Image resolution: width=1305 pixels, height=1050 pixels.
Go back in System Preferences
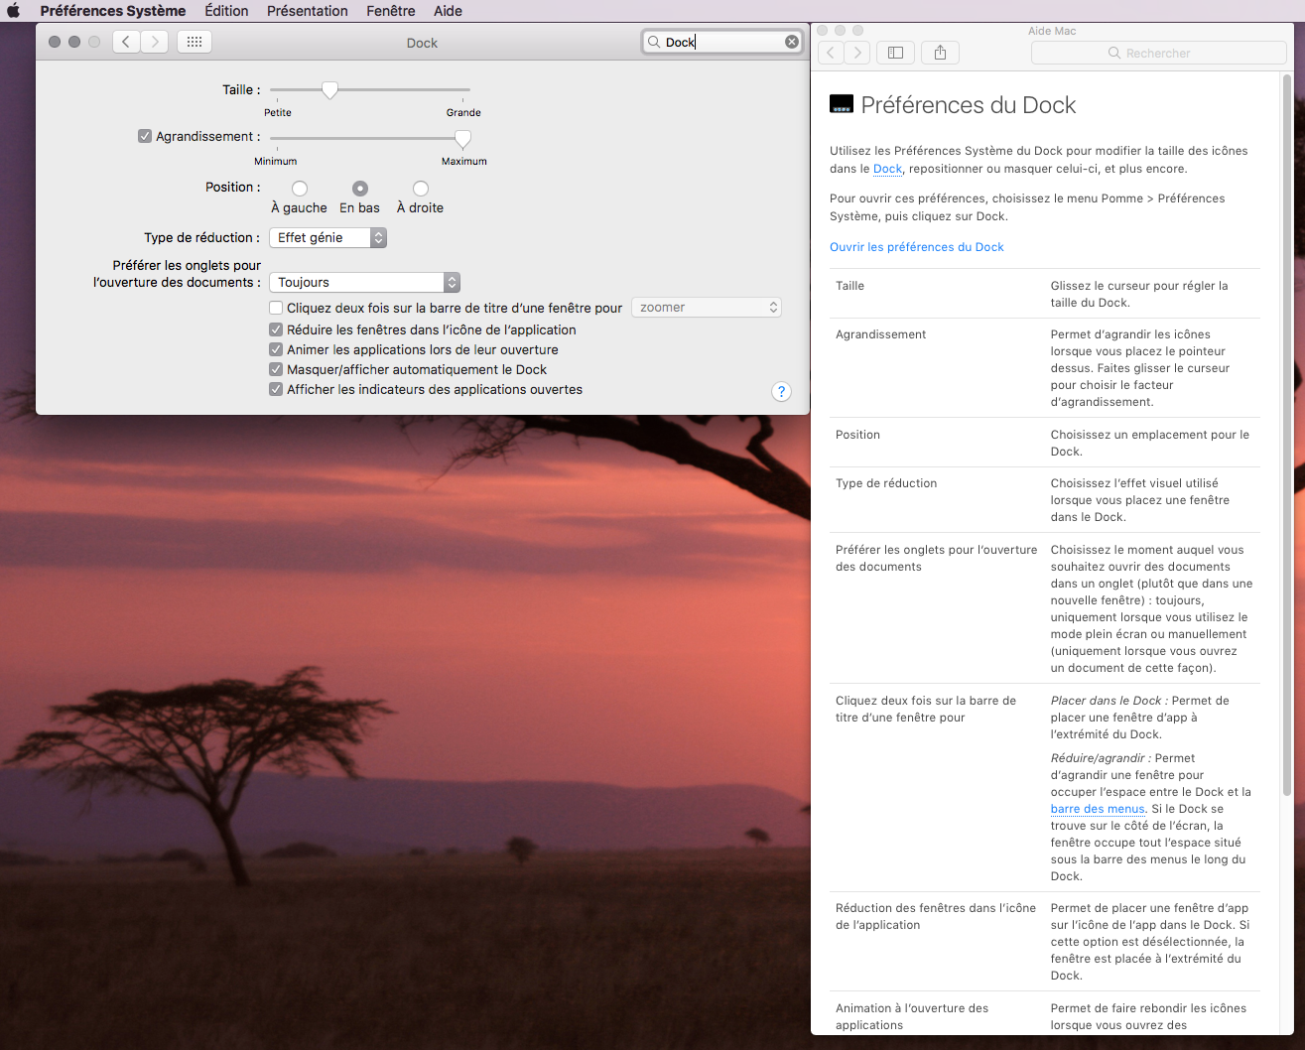pos(126,42)
